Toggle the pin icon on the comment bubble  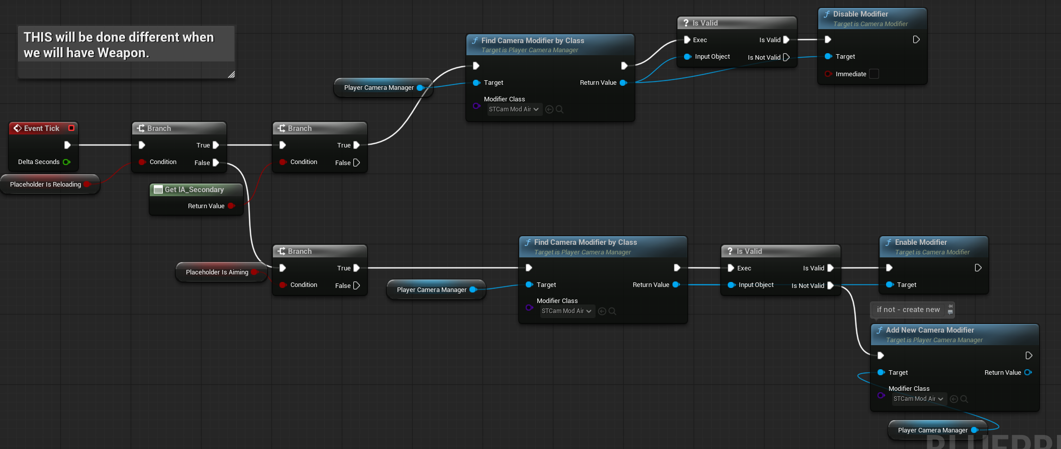[950, 306]
